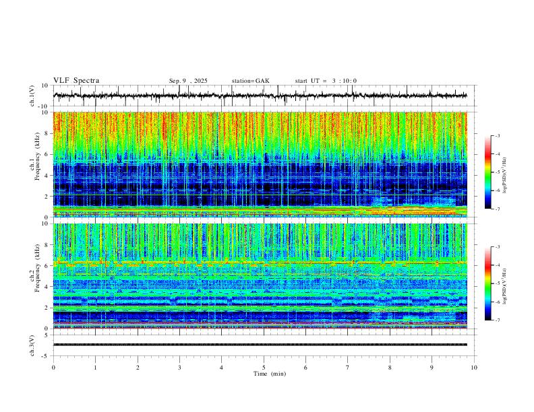Click the ch.3 black voltage trace

tap(260, 345)
